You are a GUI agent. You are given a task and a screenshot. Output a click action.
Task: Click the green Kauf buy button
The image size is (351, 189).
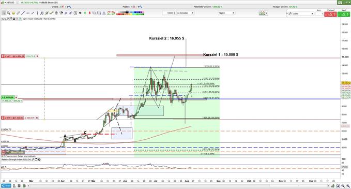(344, 14)
